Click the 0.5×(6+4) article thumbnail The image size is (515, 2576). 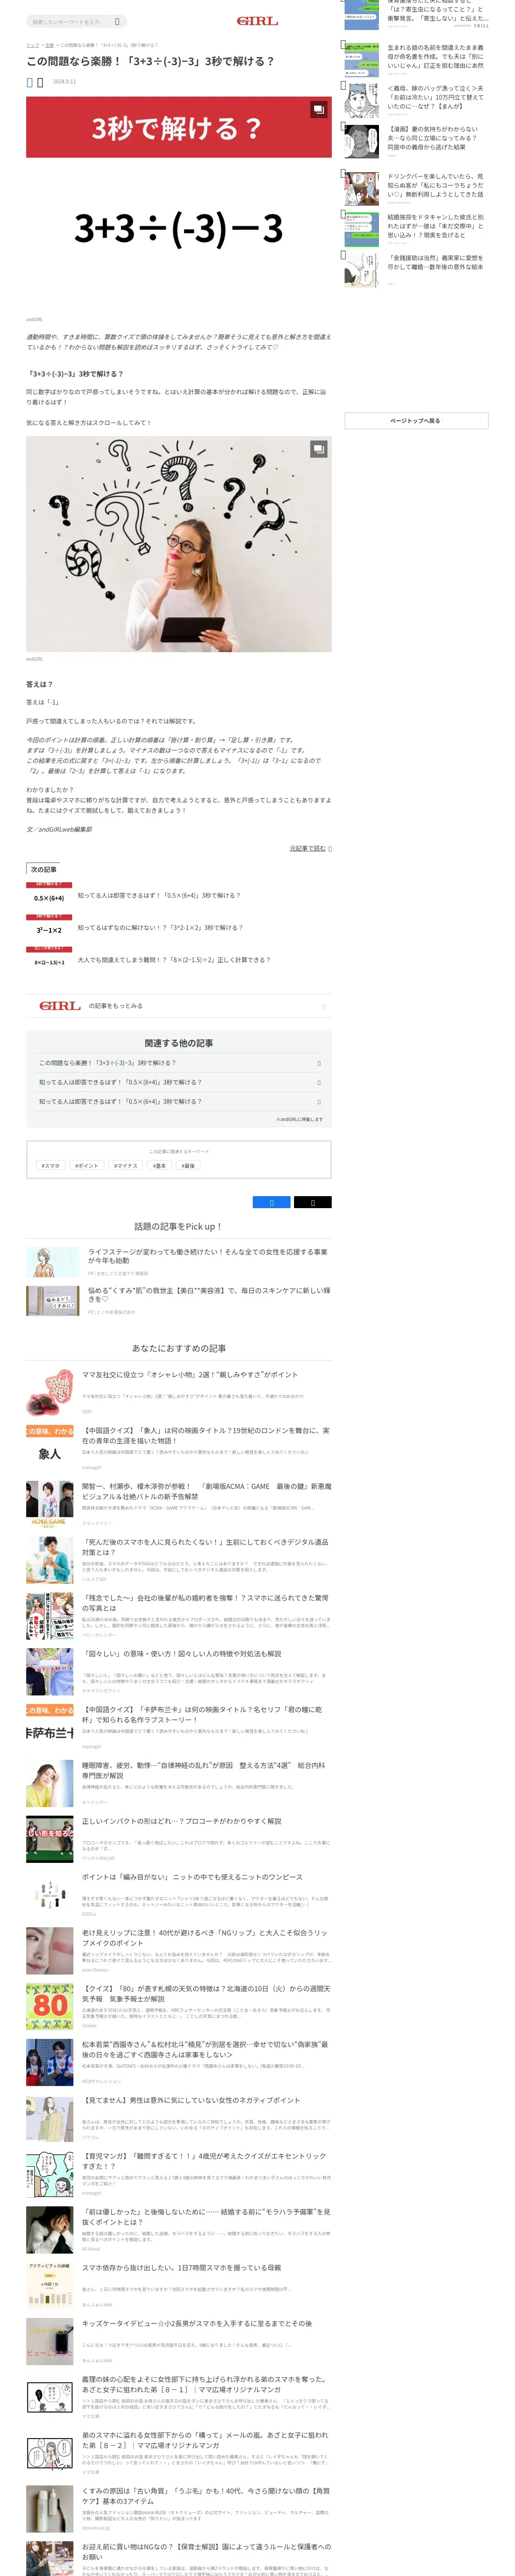click(49, 895)
